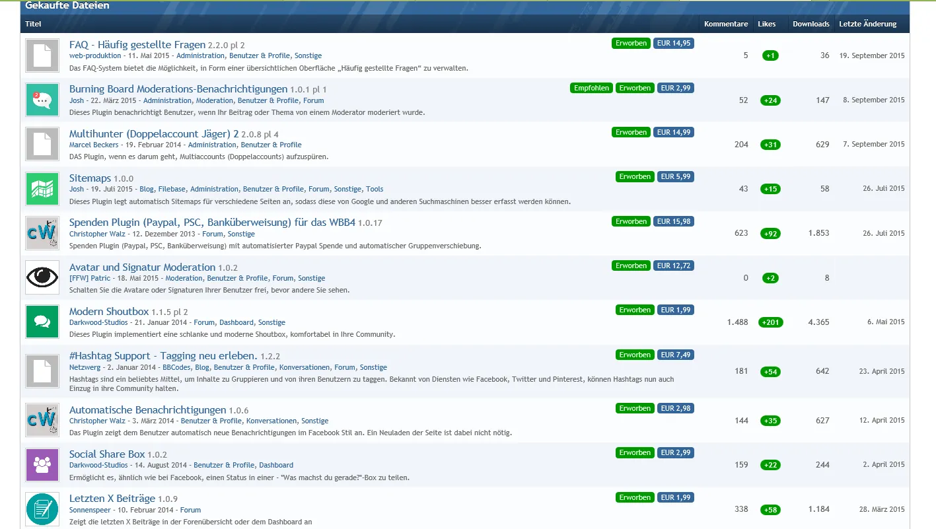Click the Social Share Box purple people icon

tap(42, 464)
